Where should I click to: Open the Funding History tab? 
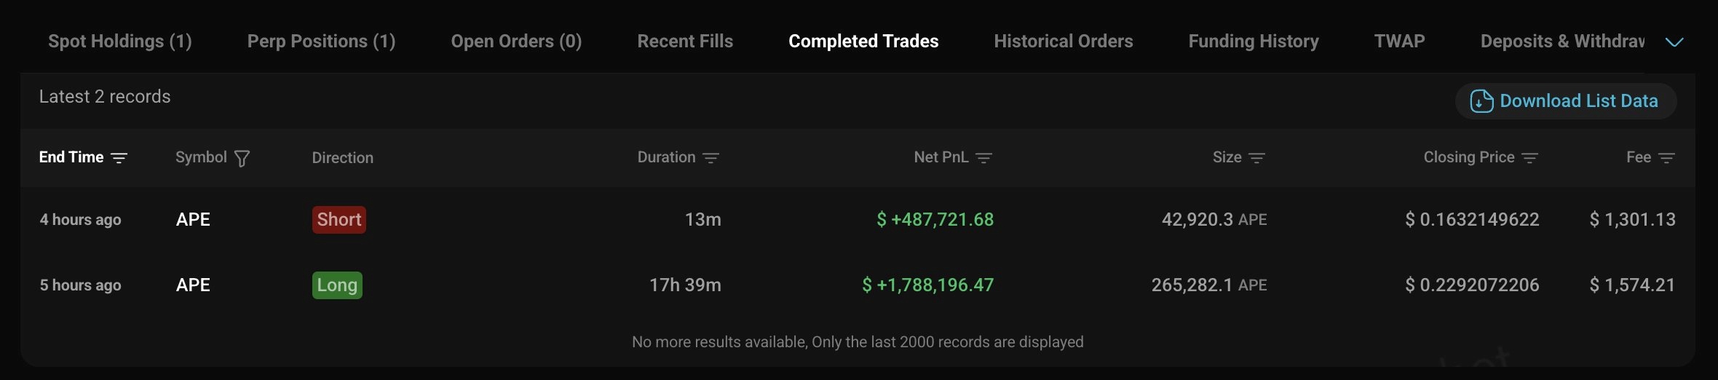coord(1253,41)
